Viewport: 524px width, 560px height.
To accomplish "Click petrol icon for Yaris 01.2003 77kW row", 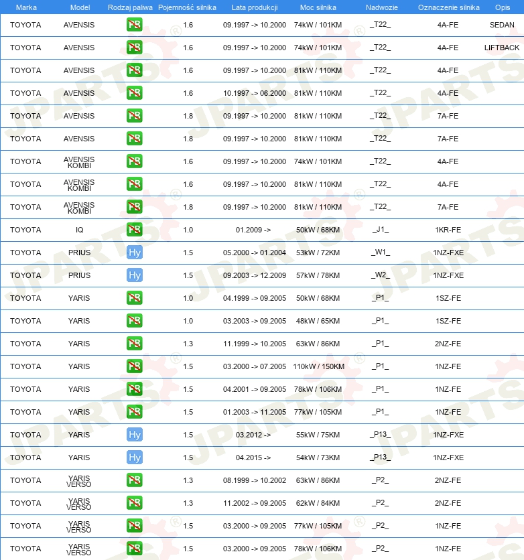I will pos(134,412).
